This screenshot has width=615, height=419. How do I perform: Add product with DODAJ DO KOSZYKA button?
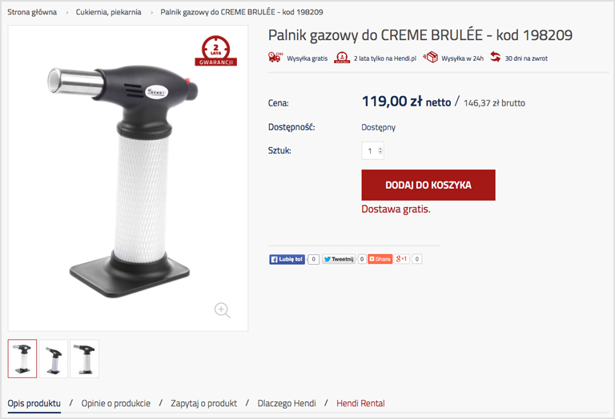[428, 185]
